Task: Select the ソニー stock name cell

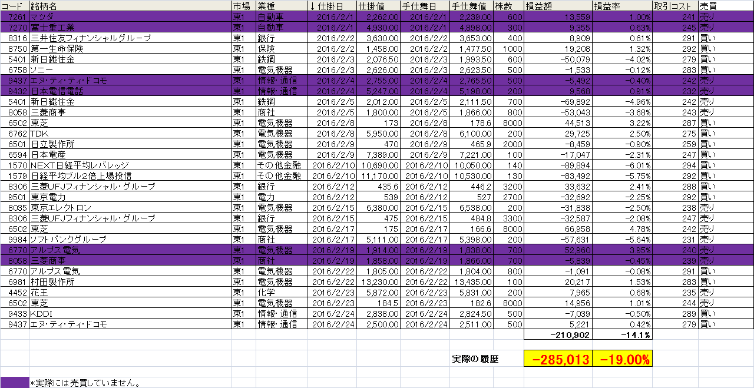Action: pyautogui.click(x=130, y=69)
